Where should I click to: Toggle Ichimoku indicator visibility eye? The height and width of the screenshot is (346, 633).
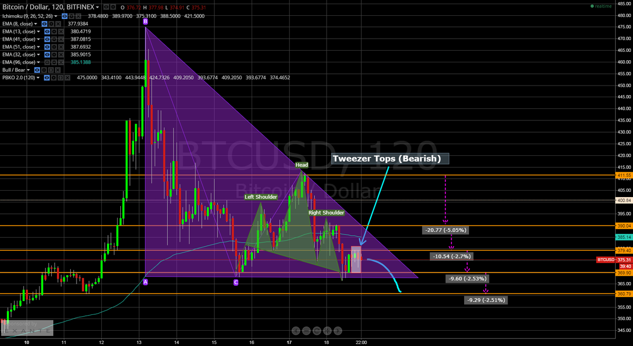pos(64,16)
